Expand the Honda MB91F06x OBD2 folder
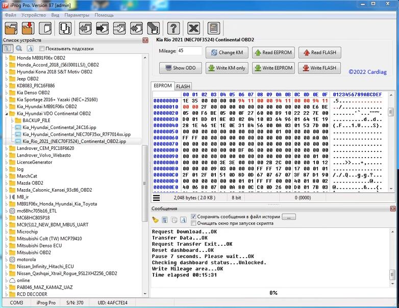The width and height of the screenshot is (399, 308). (6, 58)
